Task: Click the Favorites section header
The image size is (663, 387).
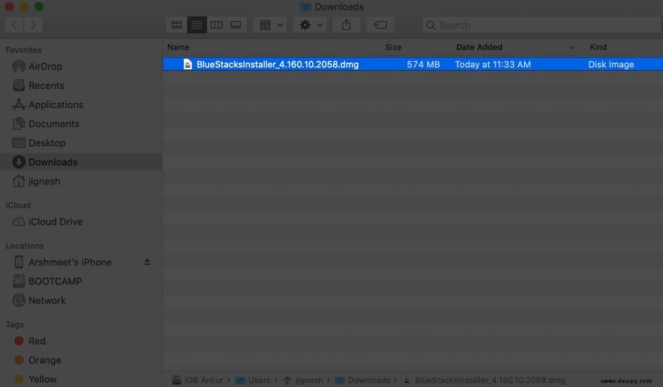Action: click(x=23, y=50)
